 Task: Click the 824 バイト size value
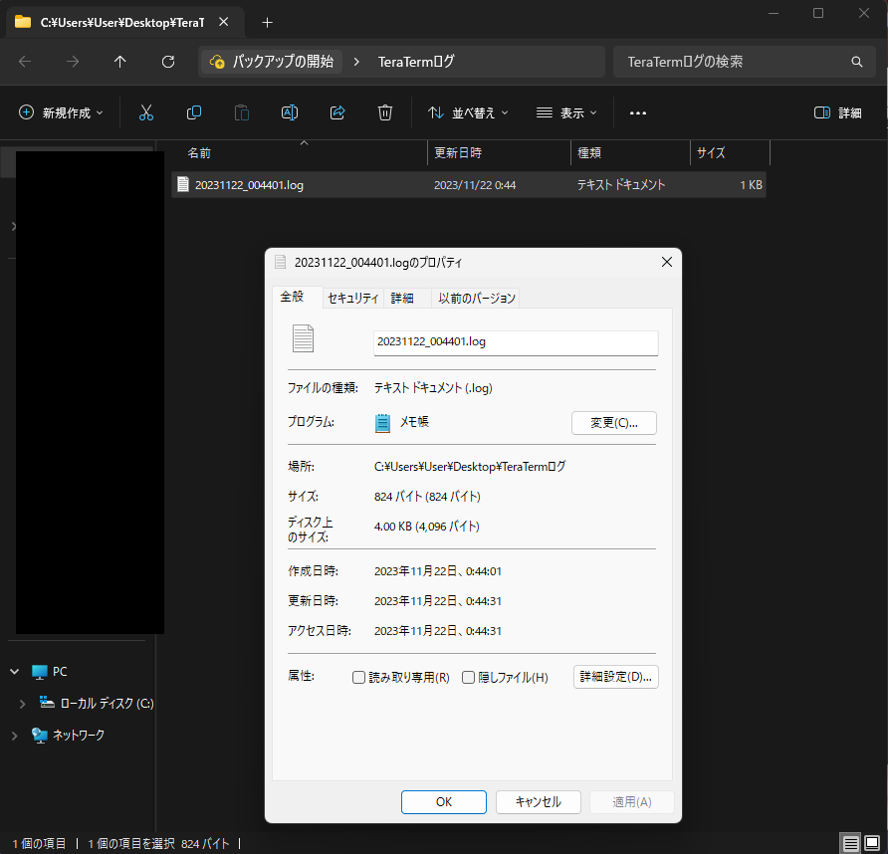pyautogui.click(x=427, y=497)
